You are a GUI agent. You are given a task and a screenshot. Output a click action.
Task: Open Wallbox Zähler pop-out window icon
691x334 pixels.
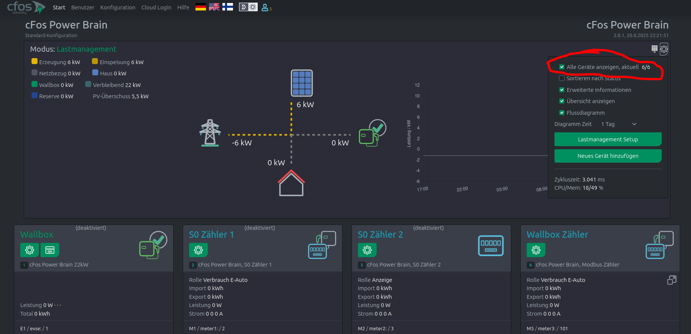point(672,280)
